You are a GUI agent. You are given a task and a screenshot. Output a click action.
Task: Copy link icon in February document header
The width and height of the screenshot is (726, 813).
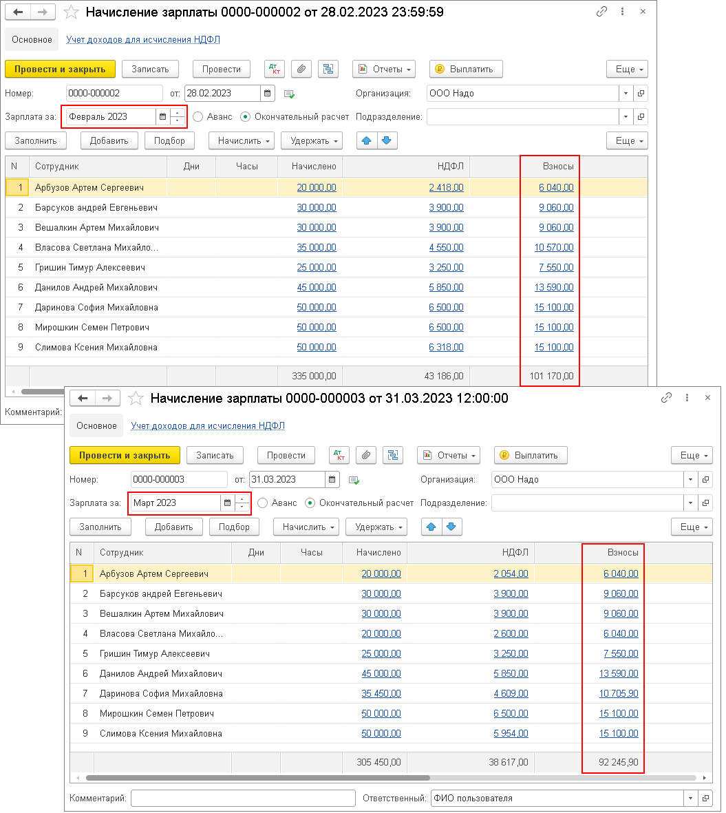(601, 12)
